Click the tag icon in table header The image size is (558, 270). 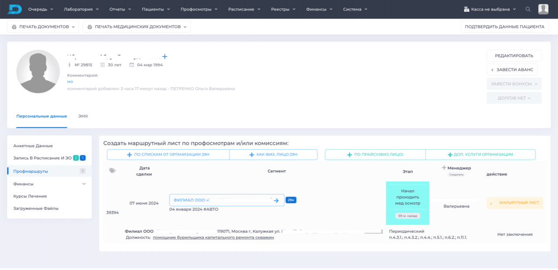(113, 171)
